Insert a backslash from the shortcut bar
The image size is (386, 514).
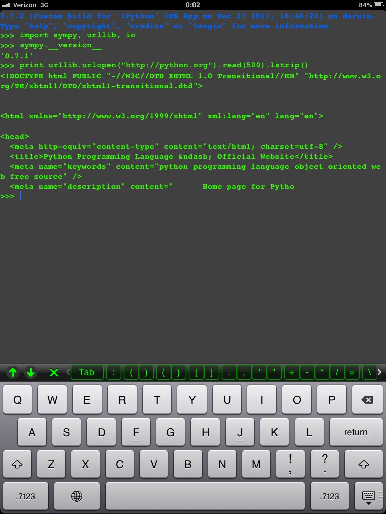click(x=369, y=372)
